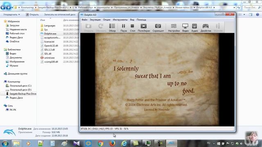The image size is (262, 147).
Task: Open the Windows Start button
Action: (5, 143)
